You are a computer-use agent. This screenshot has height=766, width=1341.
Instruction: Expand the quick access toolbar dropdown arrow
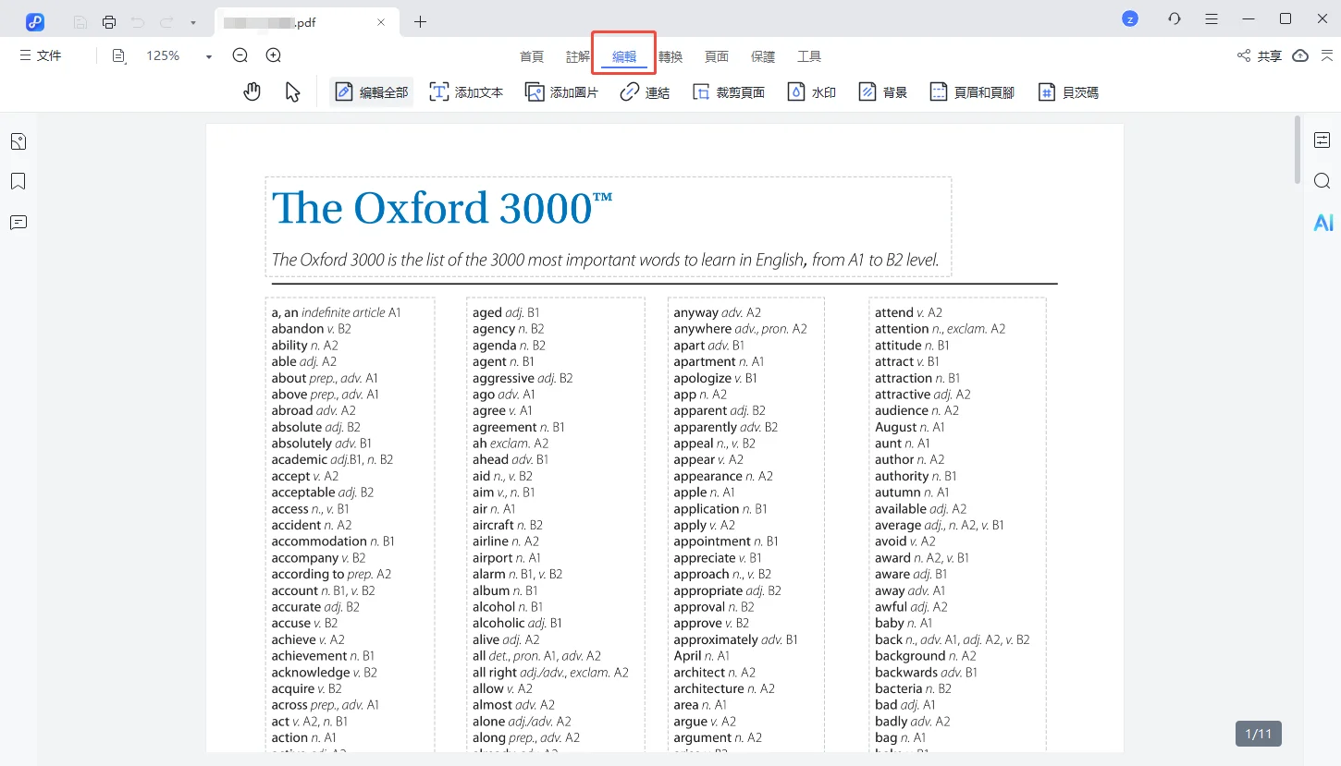click(x=192, y=22)
